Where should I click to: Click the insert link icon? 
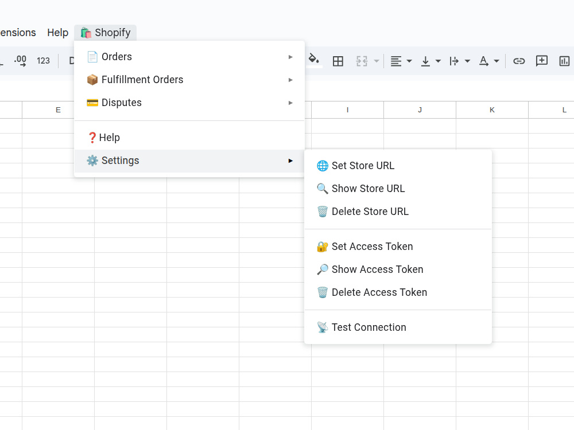[519, 61]
